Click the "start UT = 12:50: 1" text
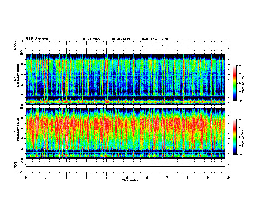 click(x=157, y=39)
